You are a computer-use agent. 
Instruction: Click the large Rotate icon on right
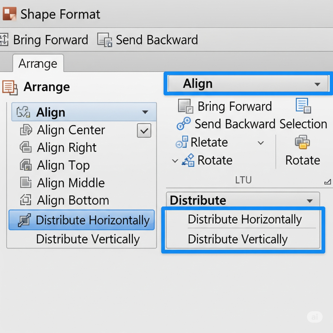302,142
